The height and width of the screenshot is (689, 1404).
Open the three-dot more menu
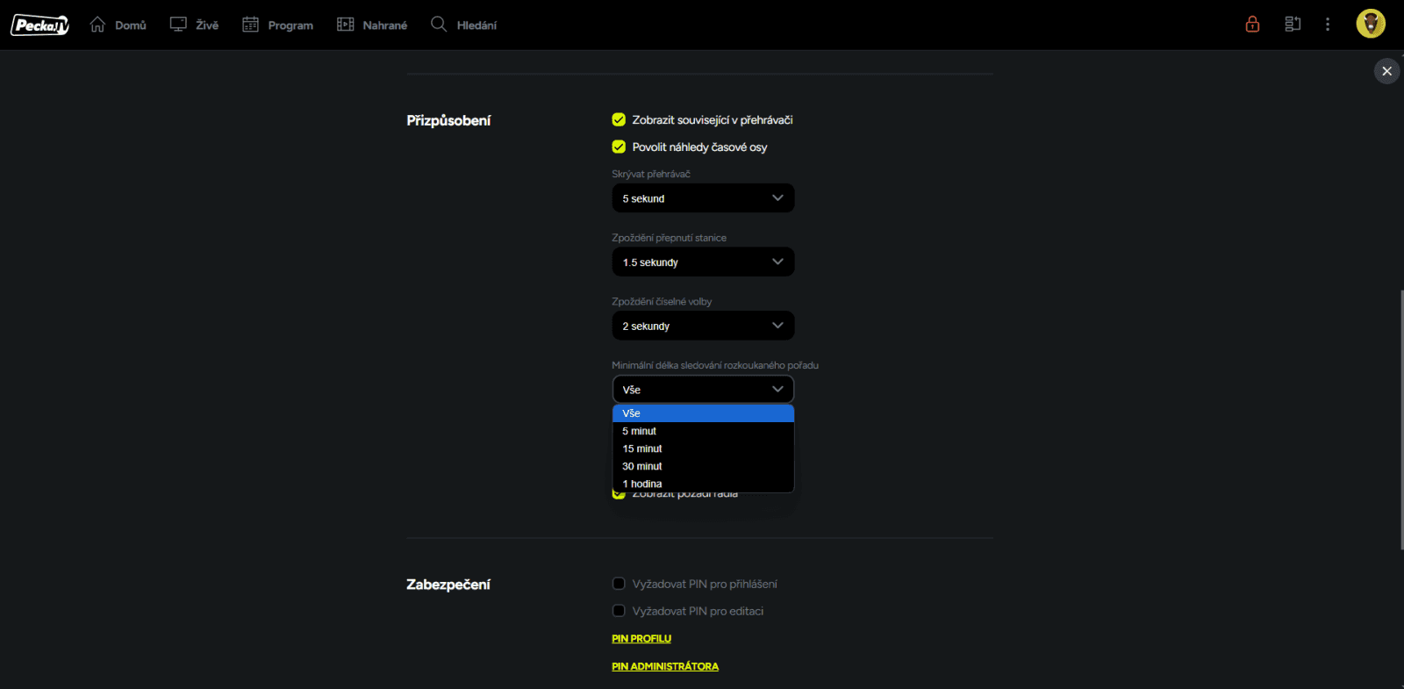tap(1328, 25)
